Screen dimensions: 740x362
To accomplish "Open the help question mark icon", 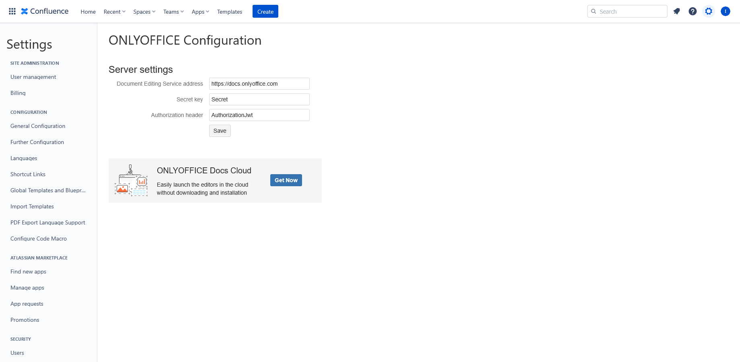I will (x=693, y=11).
